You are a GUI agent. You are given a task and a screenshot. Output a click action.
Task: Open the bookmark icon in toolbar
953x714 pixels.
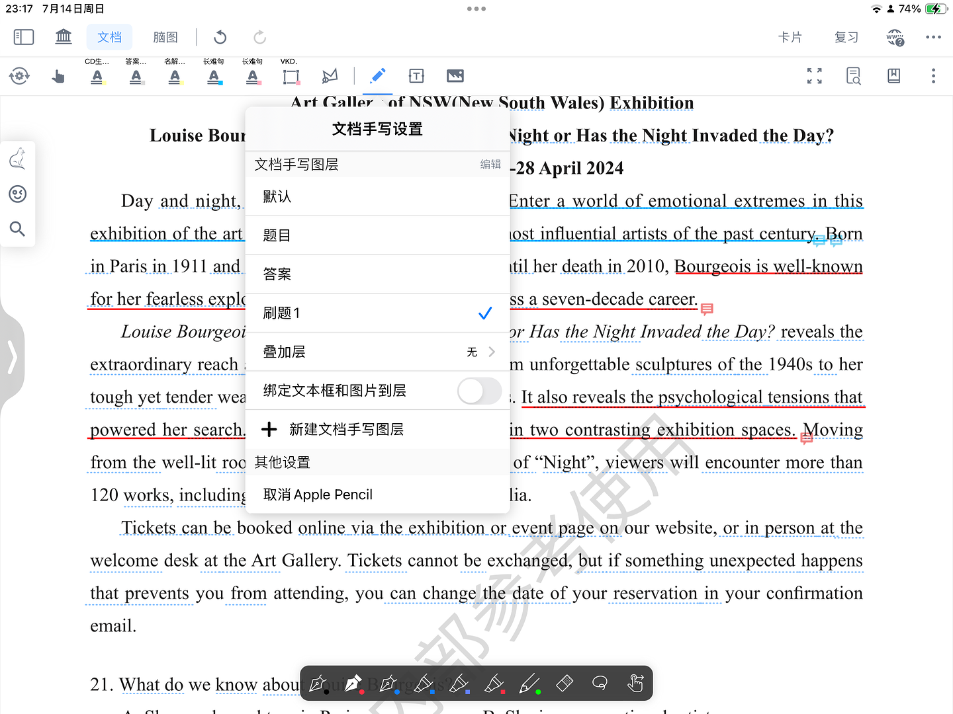click(x=893, y=76)
